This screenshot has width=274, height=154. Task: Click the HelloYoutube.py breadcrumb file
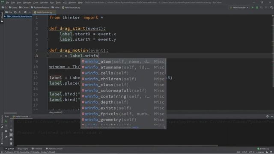(71, 8)
